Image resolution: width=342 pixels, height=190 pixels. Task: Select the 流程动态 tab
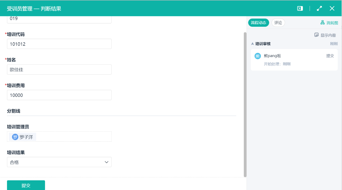click(258, 23)
